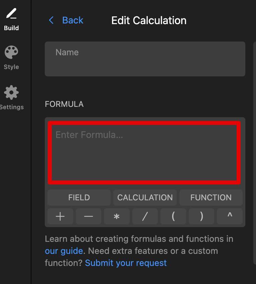This screenshot has height=284, width=256.
Task: Insert a closing parenthesis
Action: (x=201, y=216)
